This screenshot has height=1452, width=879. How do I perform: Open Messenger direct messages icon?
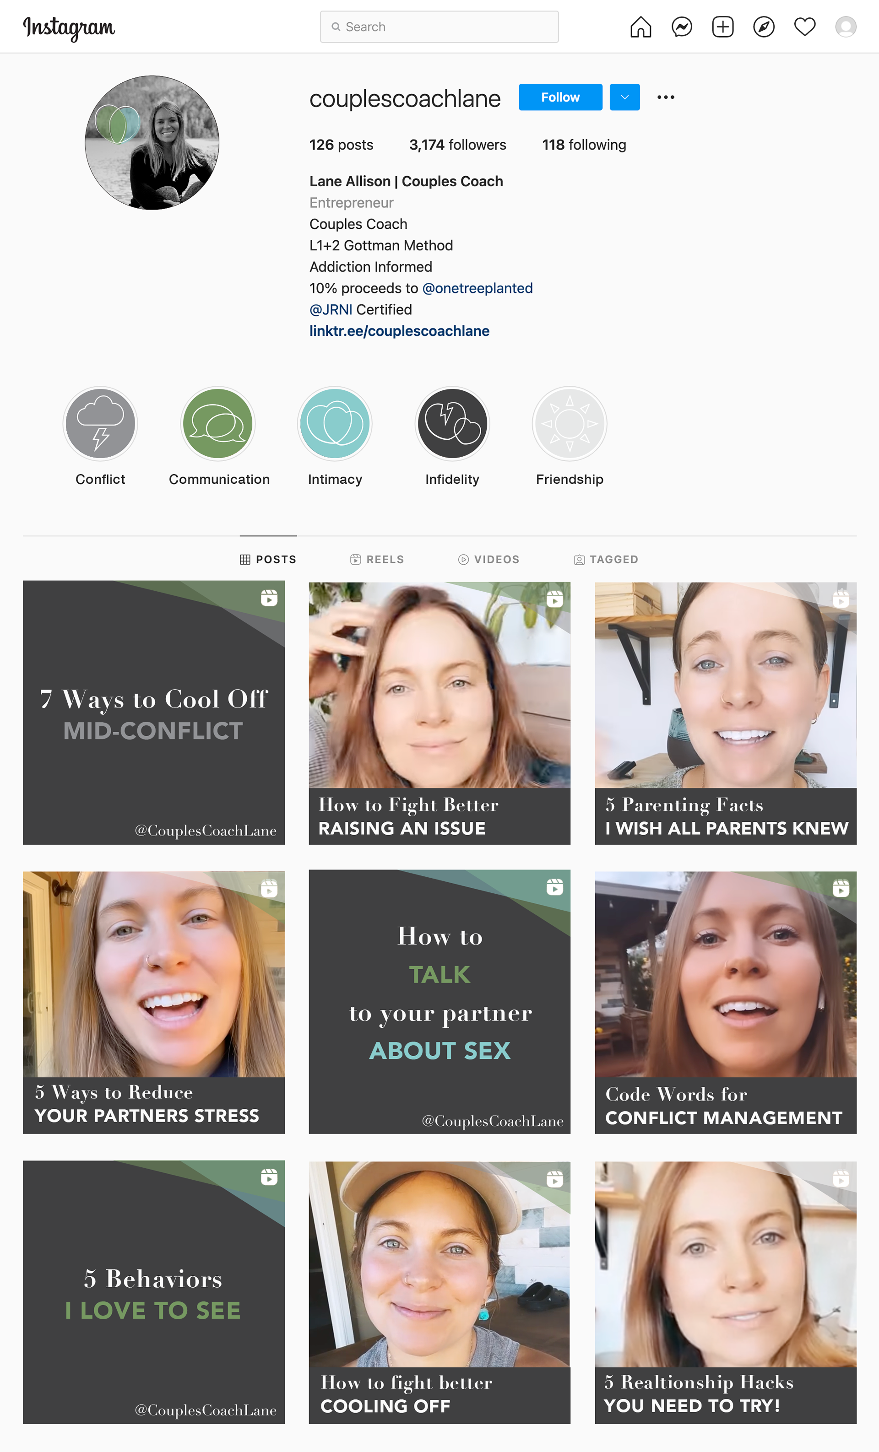pyautogui.click(x=682, y=27)
